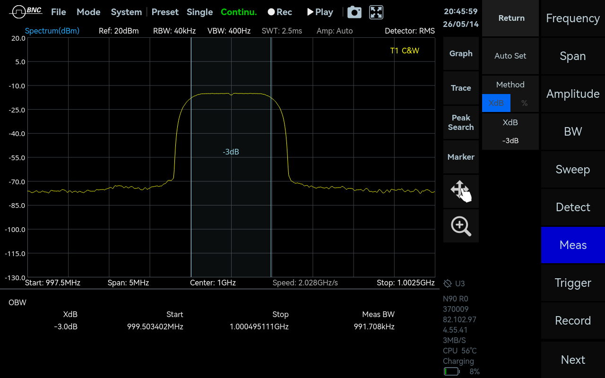The height and width of the screenshot is (378, 605).
Task: Click the right OBW boundary line
Action: click(x=271, y=157)
